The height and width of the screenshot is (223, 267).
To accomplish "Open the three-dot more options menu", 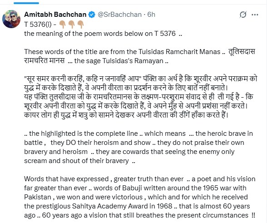I will point(255,15).
